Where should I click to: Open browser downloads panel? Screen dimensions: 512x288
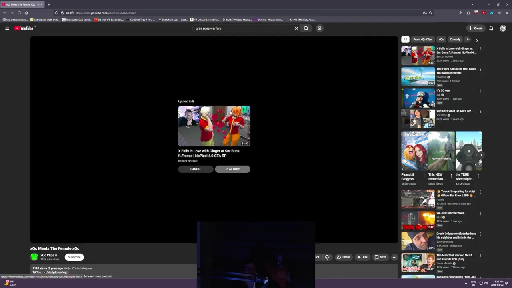pos(460,13)
